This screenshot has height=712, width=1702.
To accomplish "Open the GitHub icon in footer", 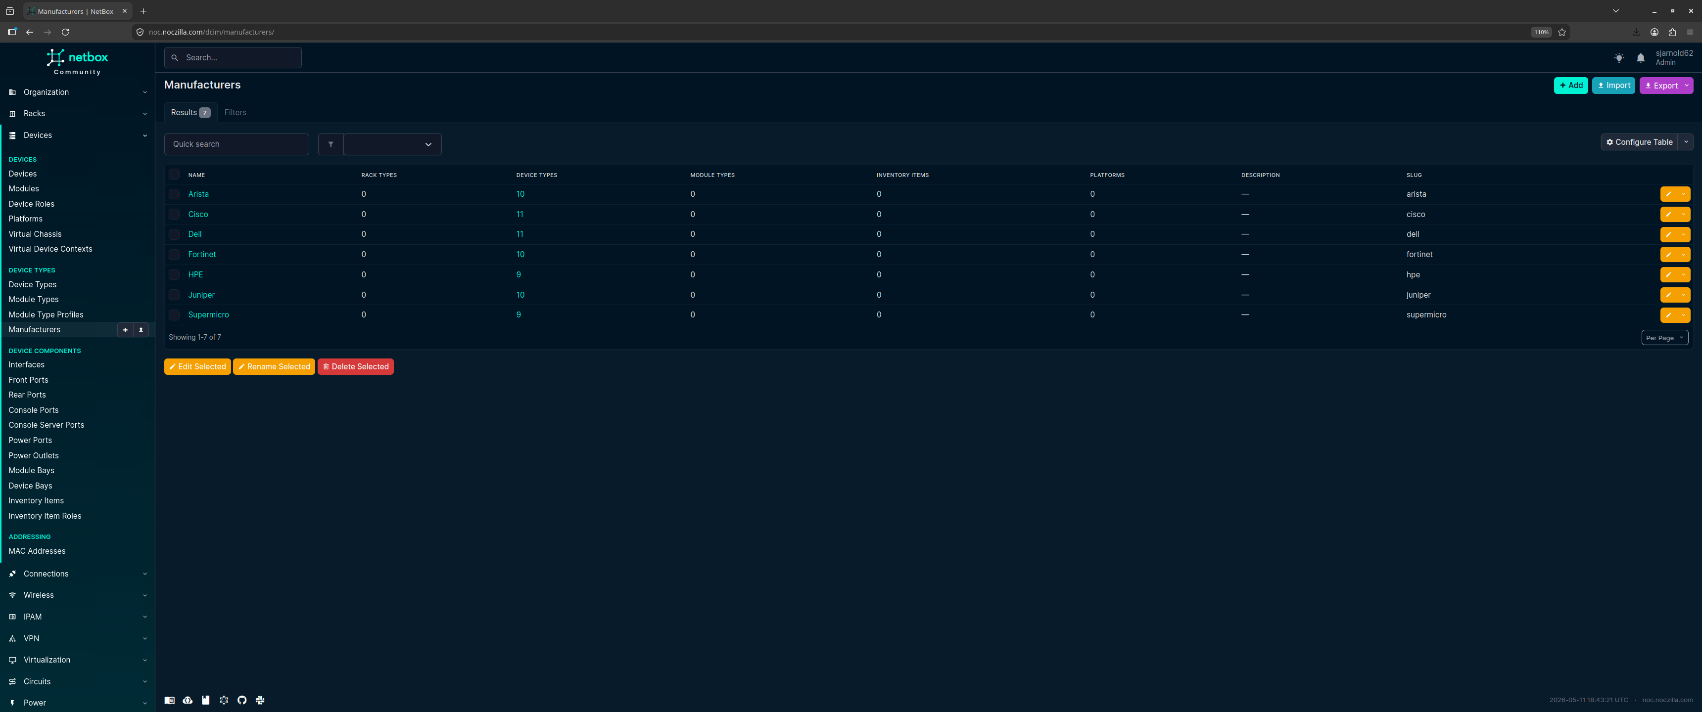I will click(242, 700).
